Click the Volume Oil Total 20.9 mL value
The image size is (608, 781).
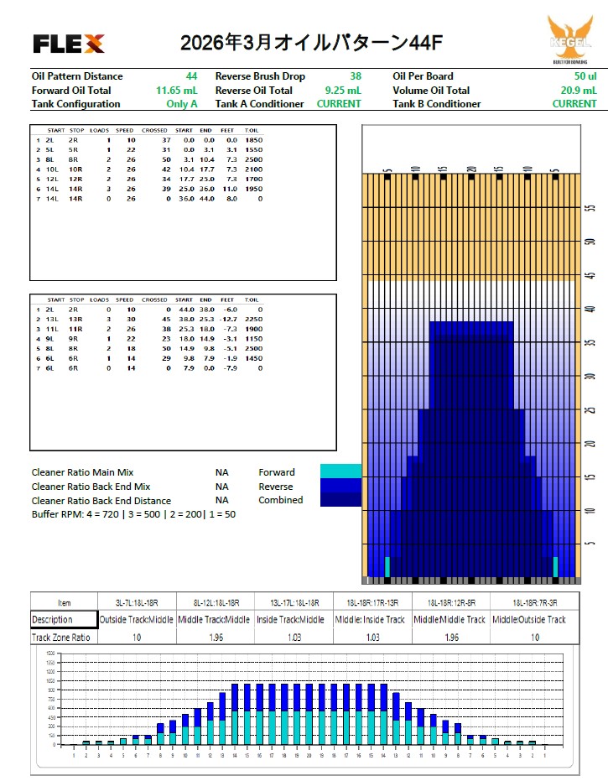pyautogui.click(x=579, y=91)
